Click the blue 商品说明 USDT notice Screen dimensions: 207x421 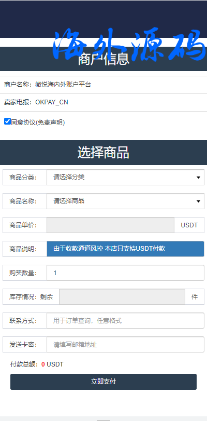[x=125, y=249]
